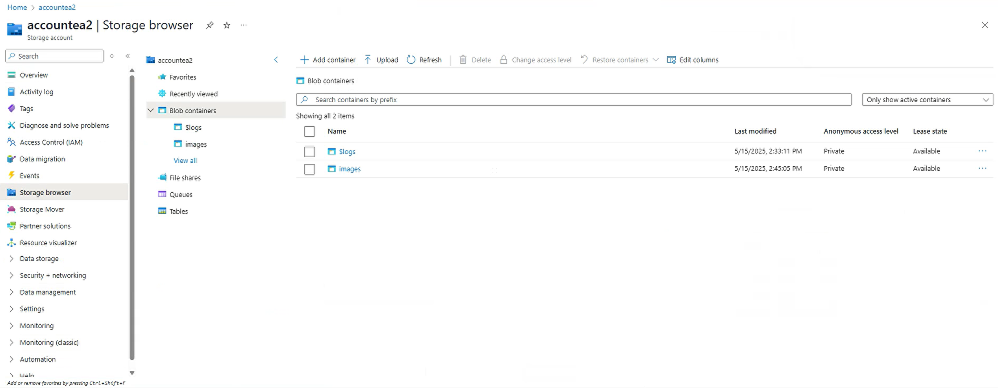Viewport: 998px width, 388px height.
Task: Select $logs container in the tree
Action: [193, 127]
